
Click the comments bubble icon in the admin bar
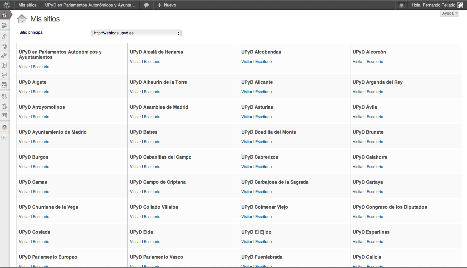click(x=146, y=5)
